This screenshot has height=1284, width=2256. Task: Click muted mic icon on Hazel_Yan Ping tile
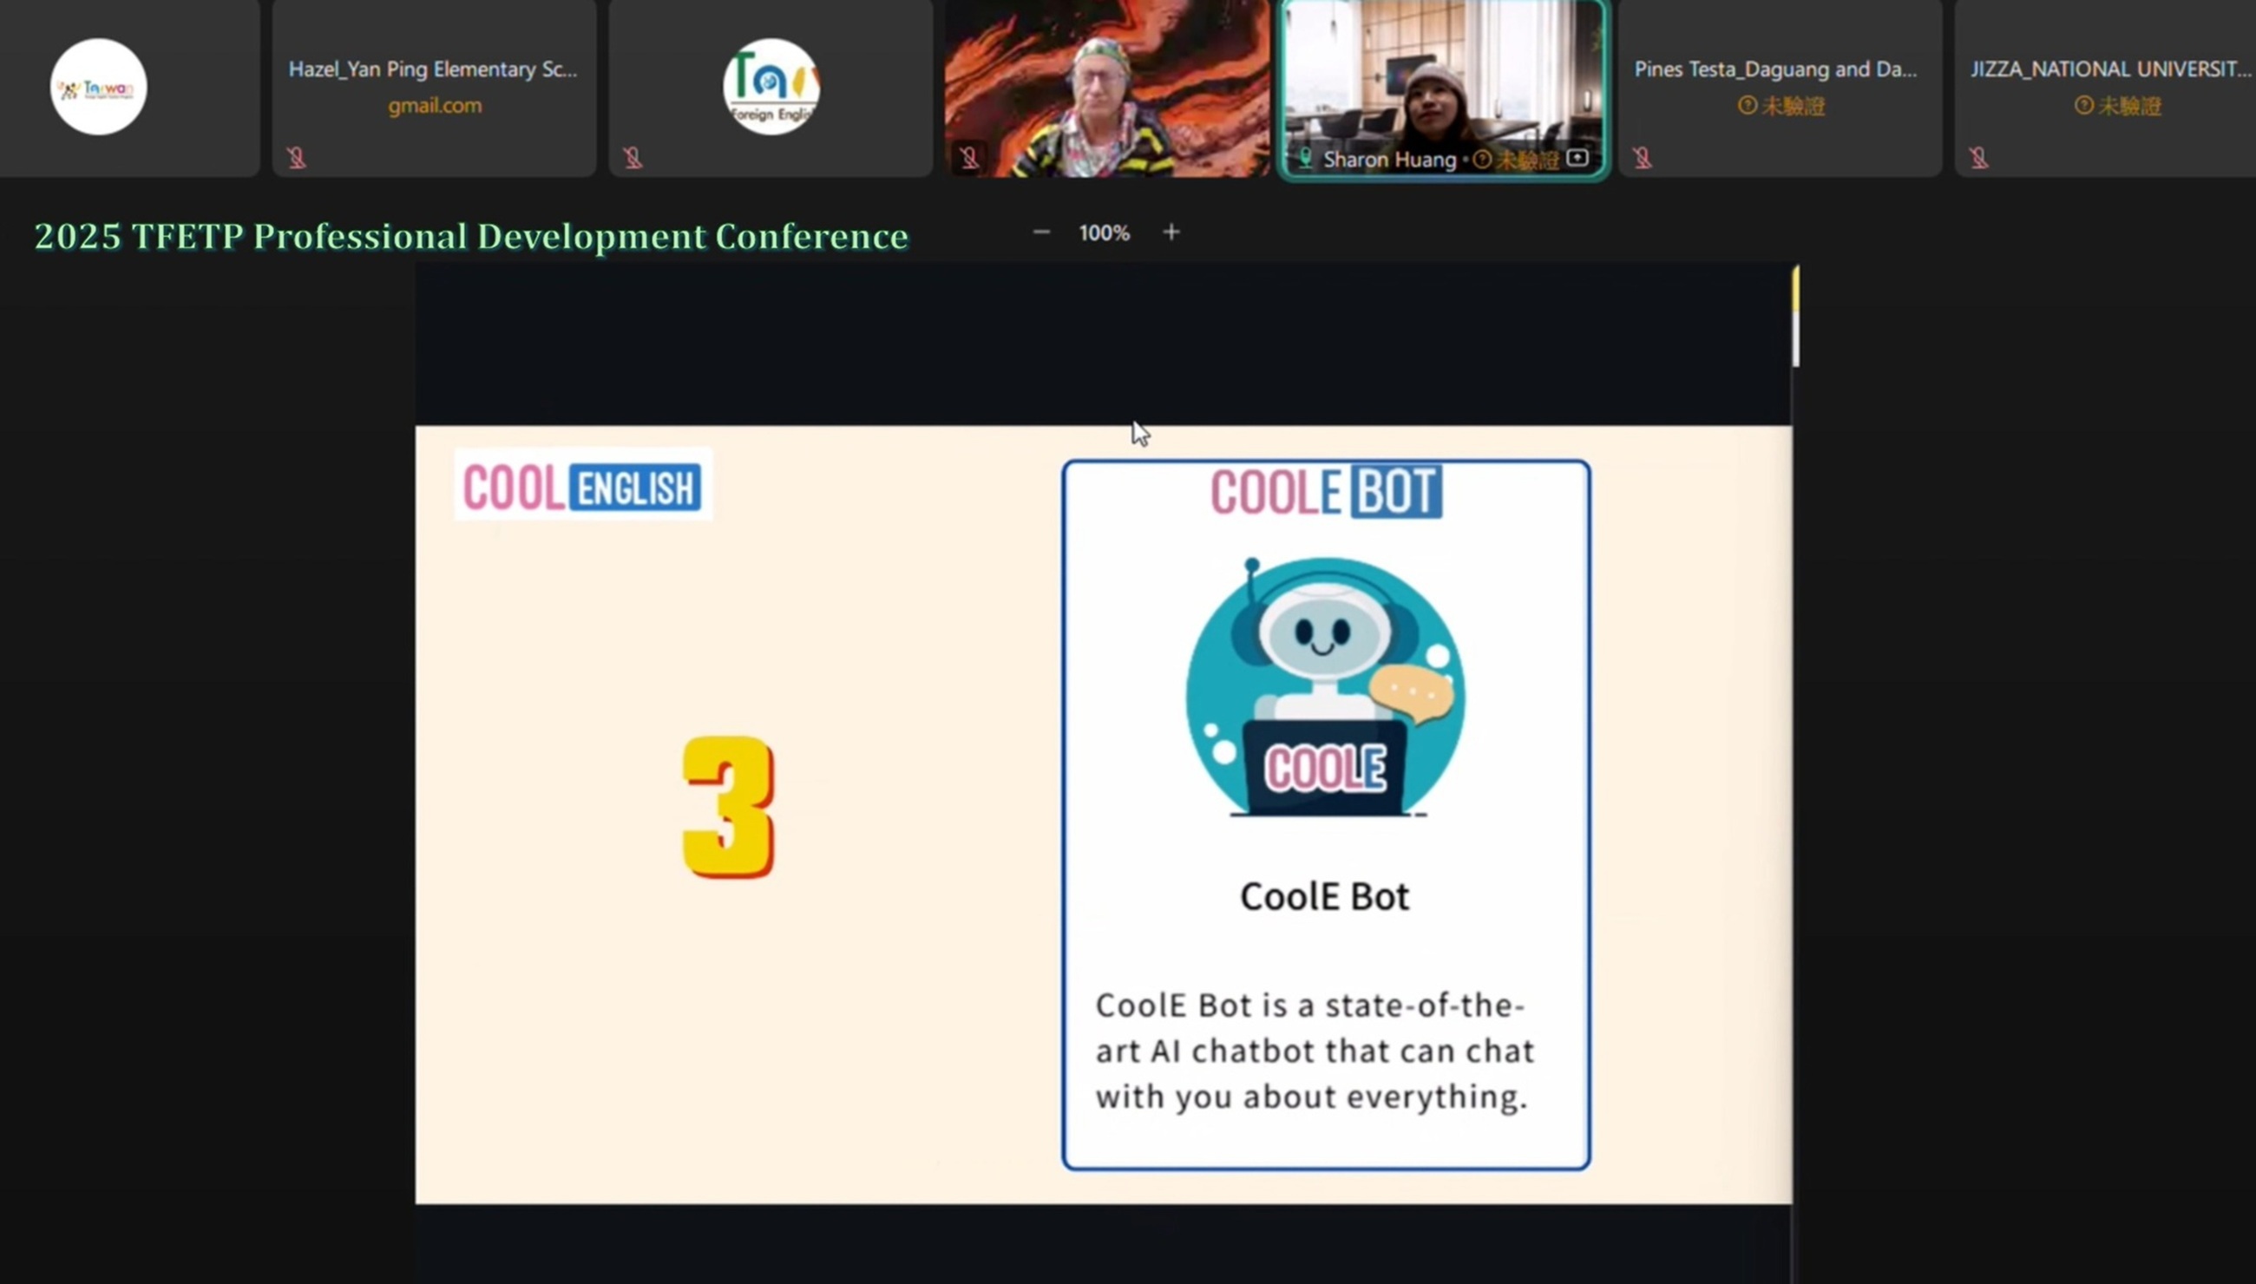[297, 158]
